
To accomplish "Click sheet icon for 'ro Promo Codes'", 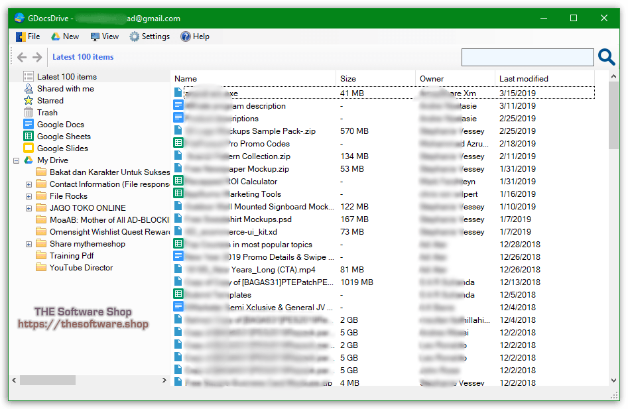I will pyautogui.click(x=178, y=143).
